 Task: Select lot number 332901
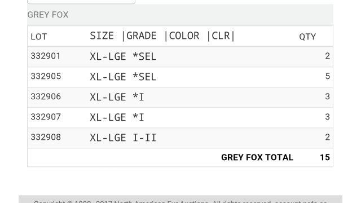tap(46, 56)
